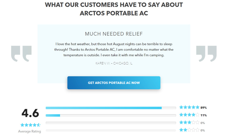This screenshot has width=234, height=134.
Task: Click the testimonial paragraph about August nights
Action: (114, 49)
